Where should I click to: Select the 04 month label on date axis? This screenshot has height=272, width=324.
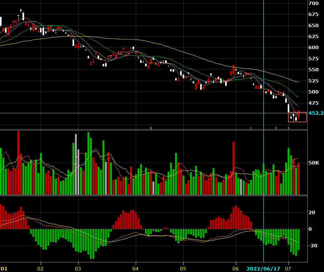click(x=135, y=269)
